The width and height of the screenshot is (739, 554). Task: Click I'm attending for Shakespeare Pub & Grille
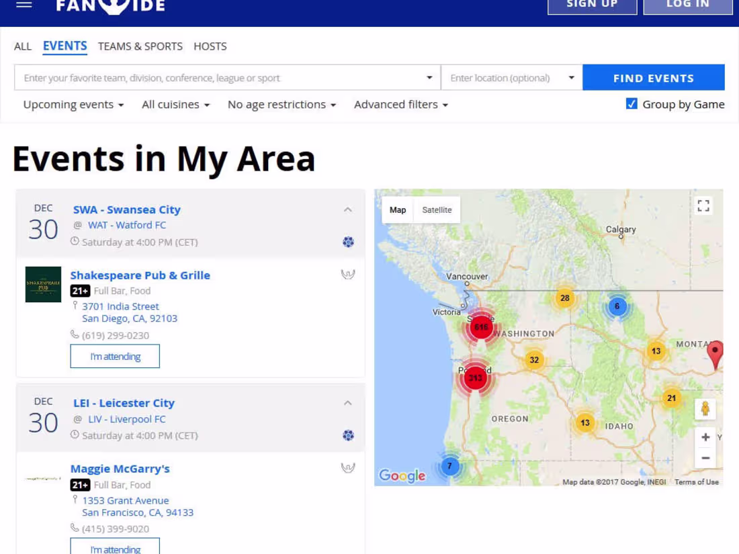tap(115, 357)
